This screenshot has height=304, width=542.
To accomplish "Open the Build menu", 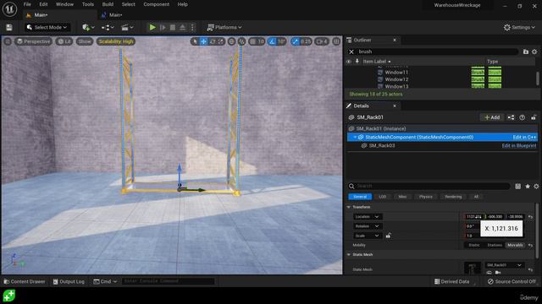I will point(108,4).
